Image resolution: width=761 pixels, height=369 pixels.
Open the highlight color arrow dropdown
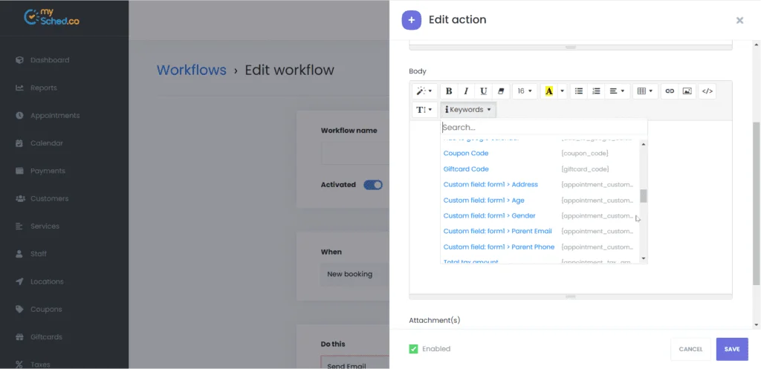(x=562, y=91)
